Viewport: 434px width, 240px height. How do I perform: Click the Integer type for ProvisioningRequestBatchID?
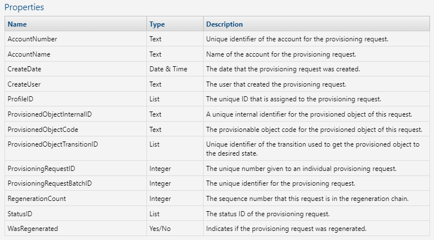pyautogui.click(x=160, y=183)
